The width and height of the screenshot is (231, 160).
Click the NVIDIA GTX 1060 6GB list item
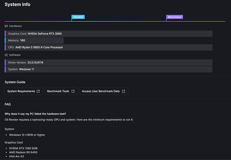coord(24,148)
